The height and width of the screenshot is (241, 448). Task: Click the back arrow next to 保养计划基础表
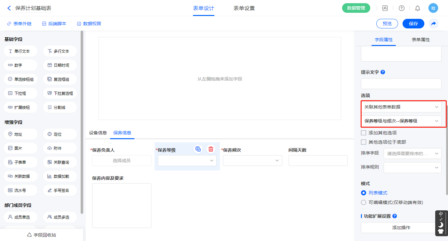(9, 8)
